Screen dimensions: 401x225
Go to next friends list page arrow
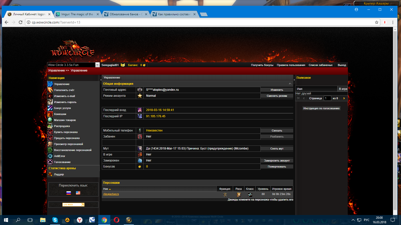click(344, 98)
